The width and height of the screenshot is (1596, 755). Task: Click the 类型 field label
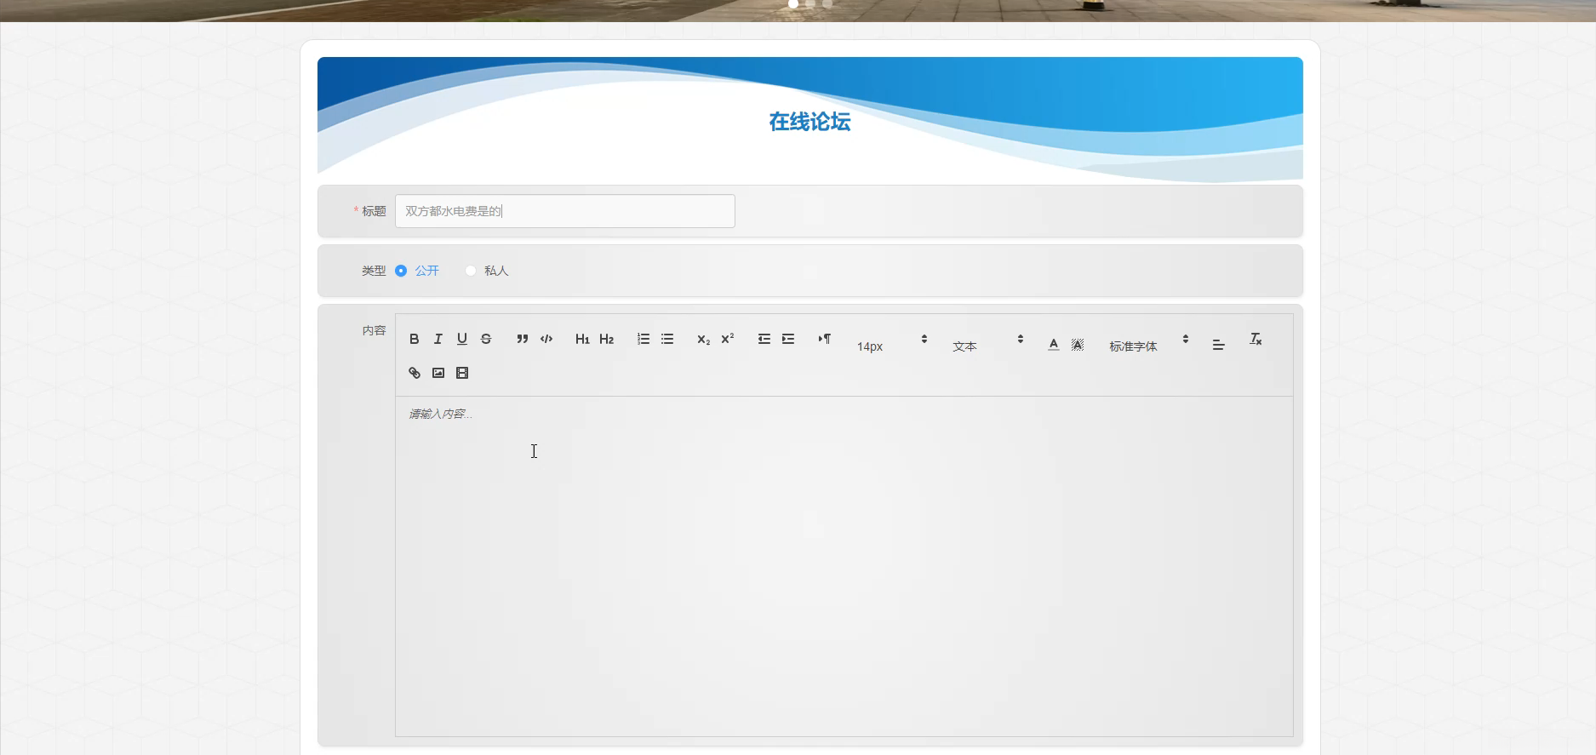(x=374, y=271)
